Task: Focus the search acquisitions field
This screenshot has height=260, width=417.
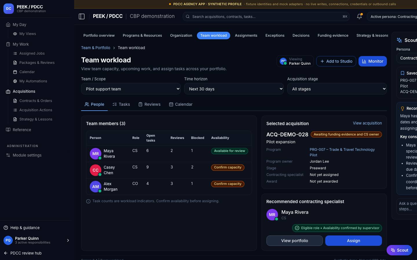Action: tap(266, 16)
